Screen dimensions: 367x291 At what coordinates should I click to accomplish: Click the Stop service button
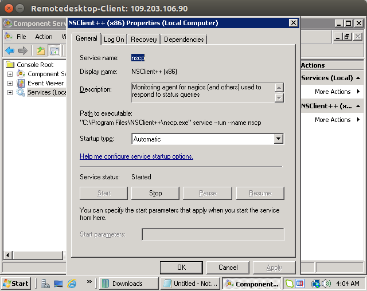point(155,193)
